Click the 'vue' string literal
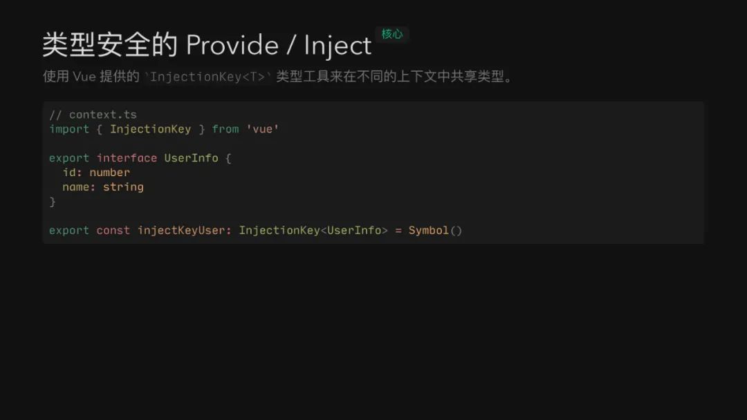This screenshot has width=747, height=420. [263, 129]
